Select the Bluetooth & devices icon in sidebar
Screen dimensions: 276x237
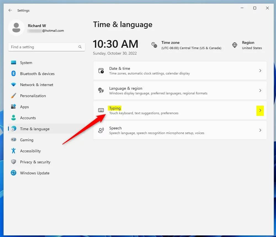[14, 74]
